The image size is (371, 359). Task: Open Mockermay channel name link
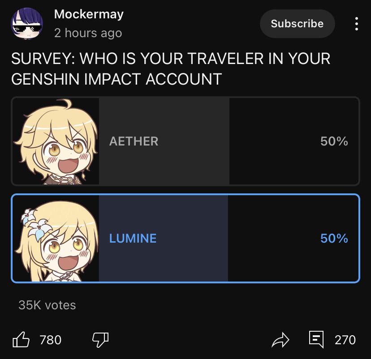click(x=89, y=14)
